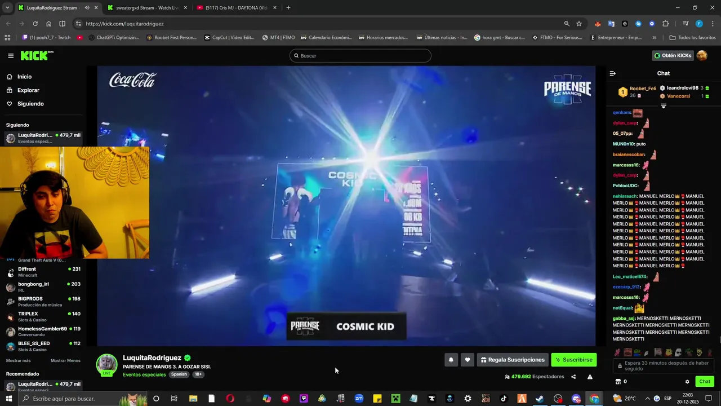Open the LuquitaRodriguez channel avatar
Screen dimensions: 721x406
(106, 364)
